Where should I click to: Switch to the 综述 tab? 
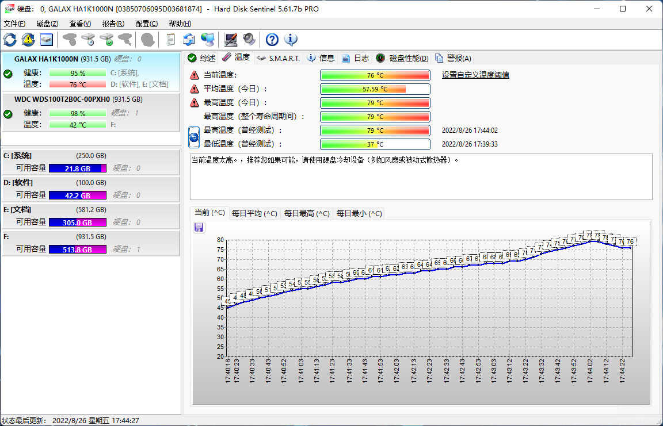(201, 58)
